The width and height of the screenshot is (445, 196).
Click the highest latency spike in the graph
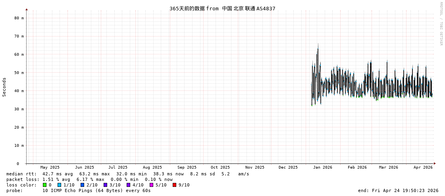pos(318,45)
